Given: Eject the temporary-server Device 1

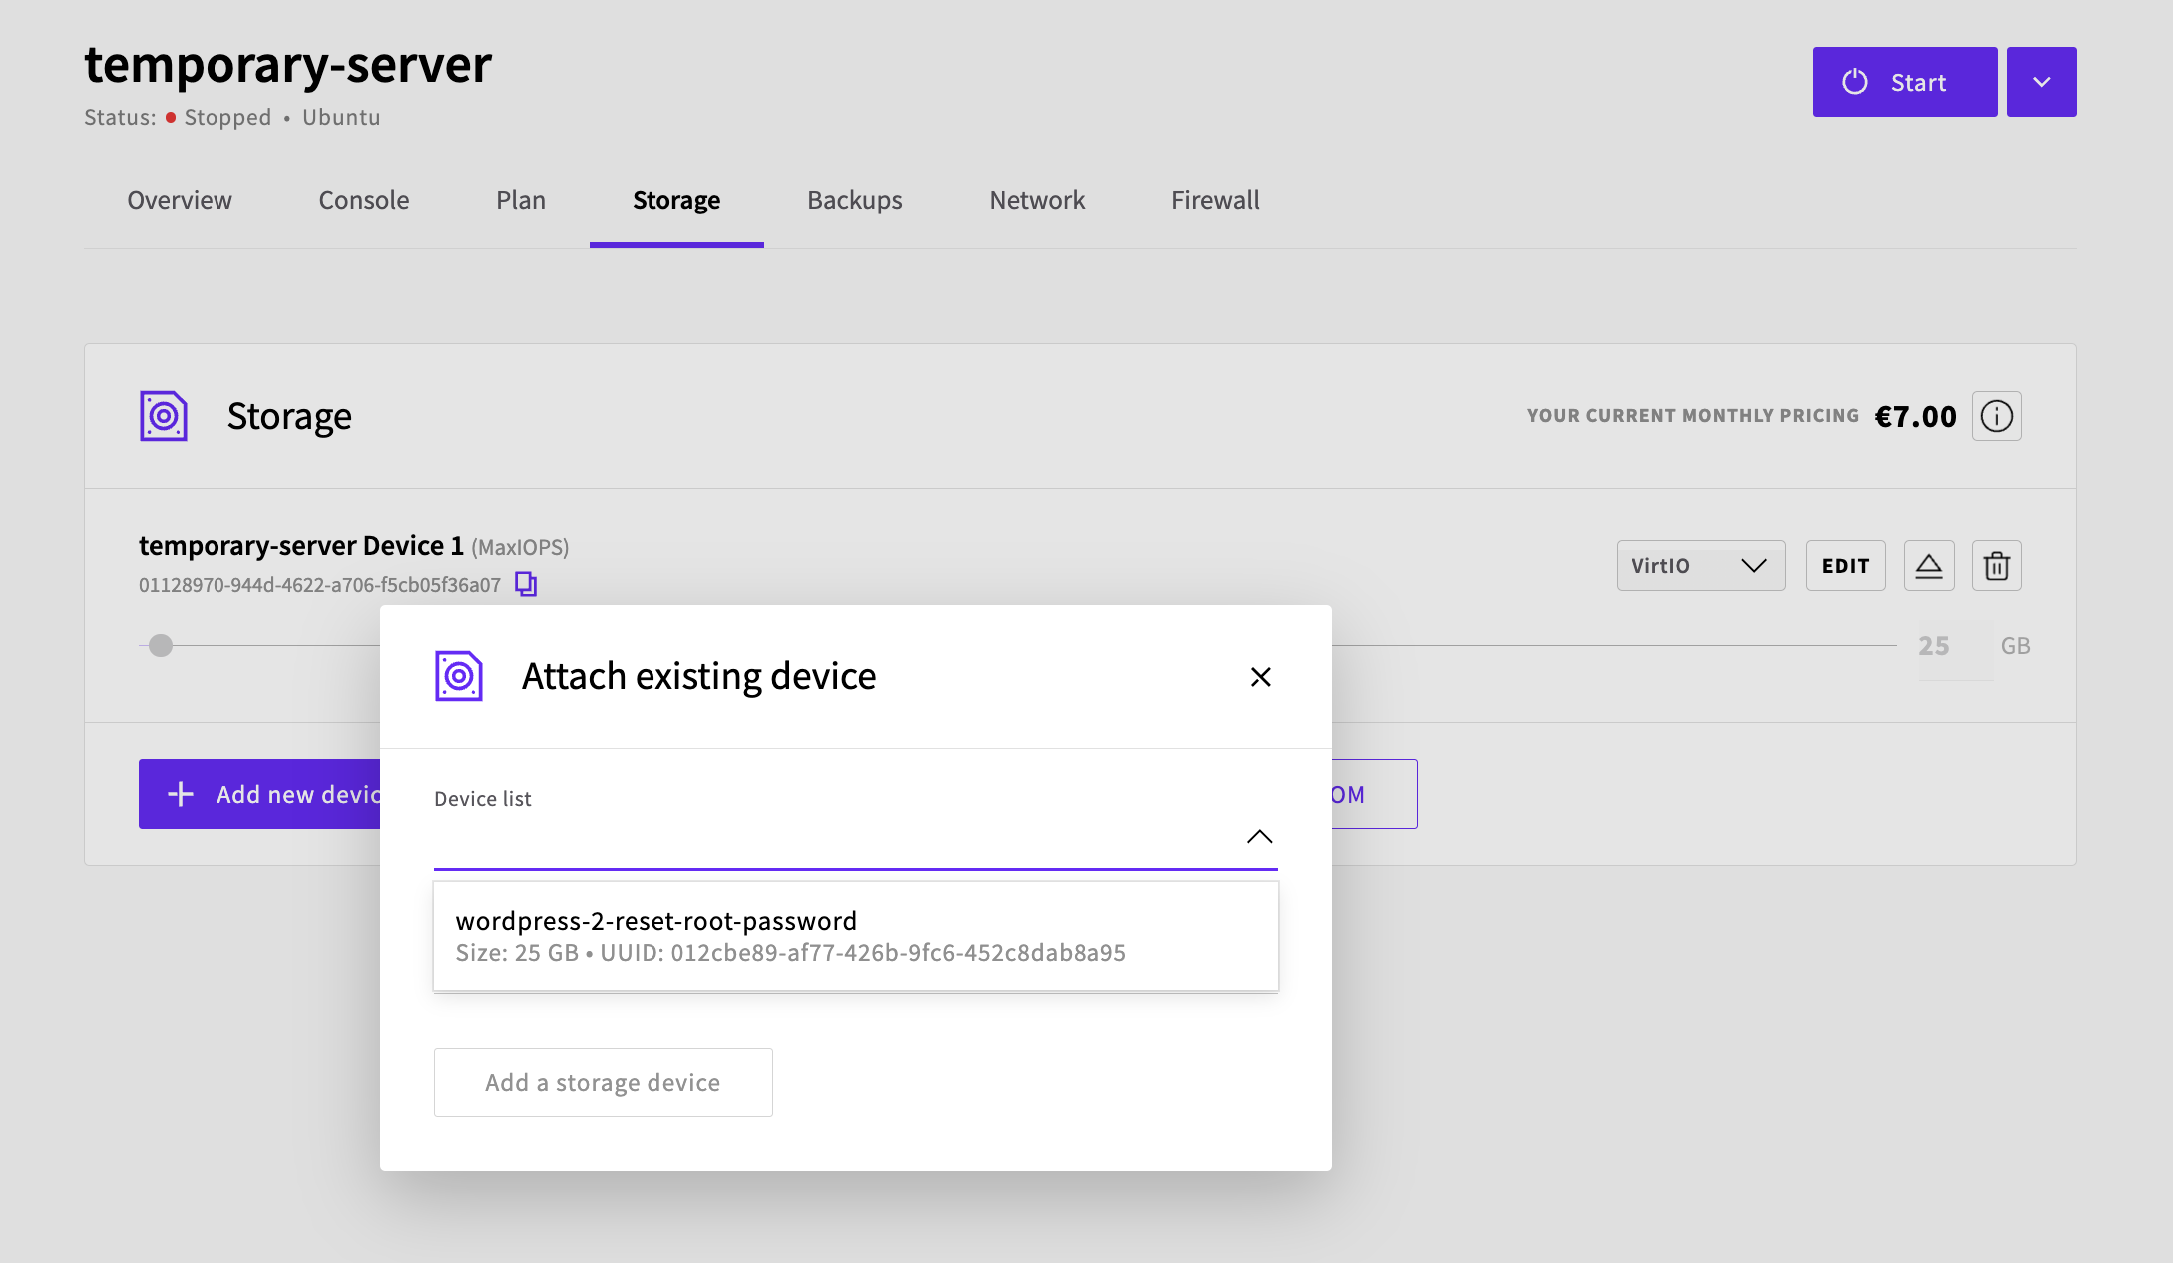Looking at the screenshot, I should point(1929,566).
